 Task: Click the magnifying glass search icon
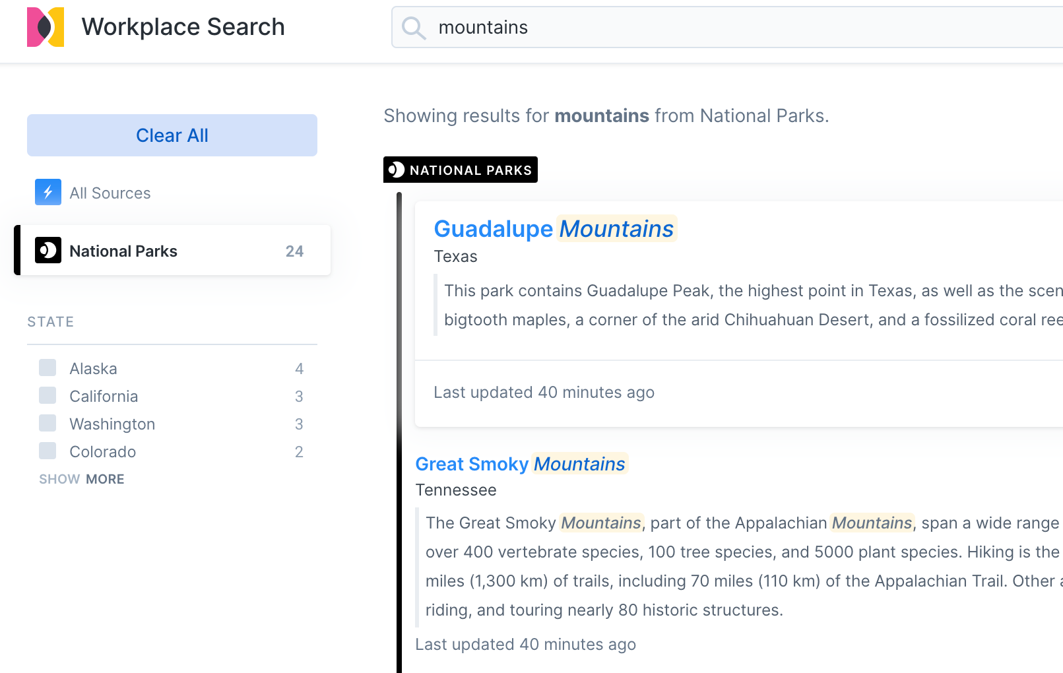click(x=414, y=28)
